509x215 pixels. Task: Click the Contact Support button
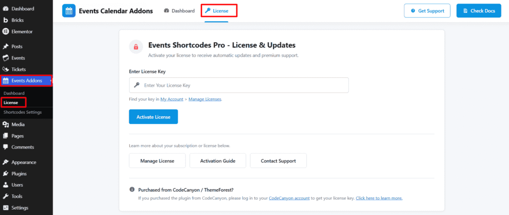pos(278,160)
